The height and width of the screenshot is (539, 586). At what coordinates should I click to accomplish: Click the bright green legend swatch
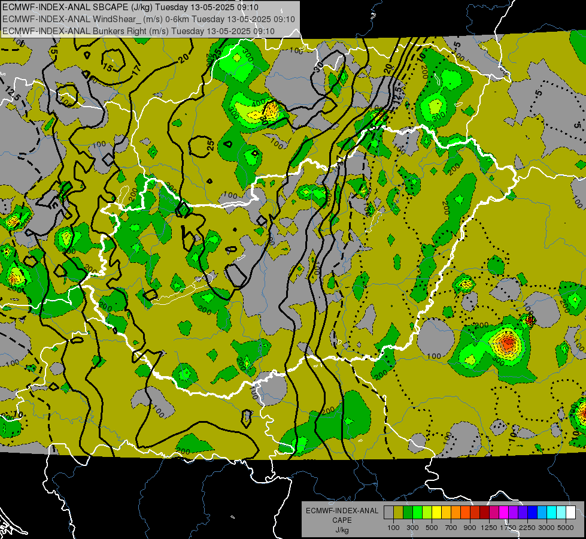pyautogui.click(x=417, y=513)
